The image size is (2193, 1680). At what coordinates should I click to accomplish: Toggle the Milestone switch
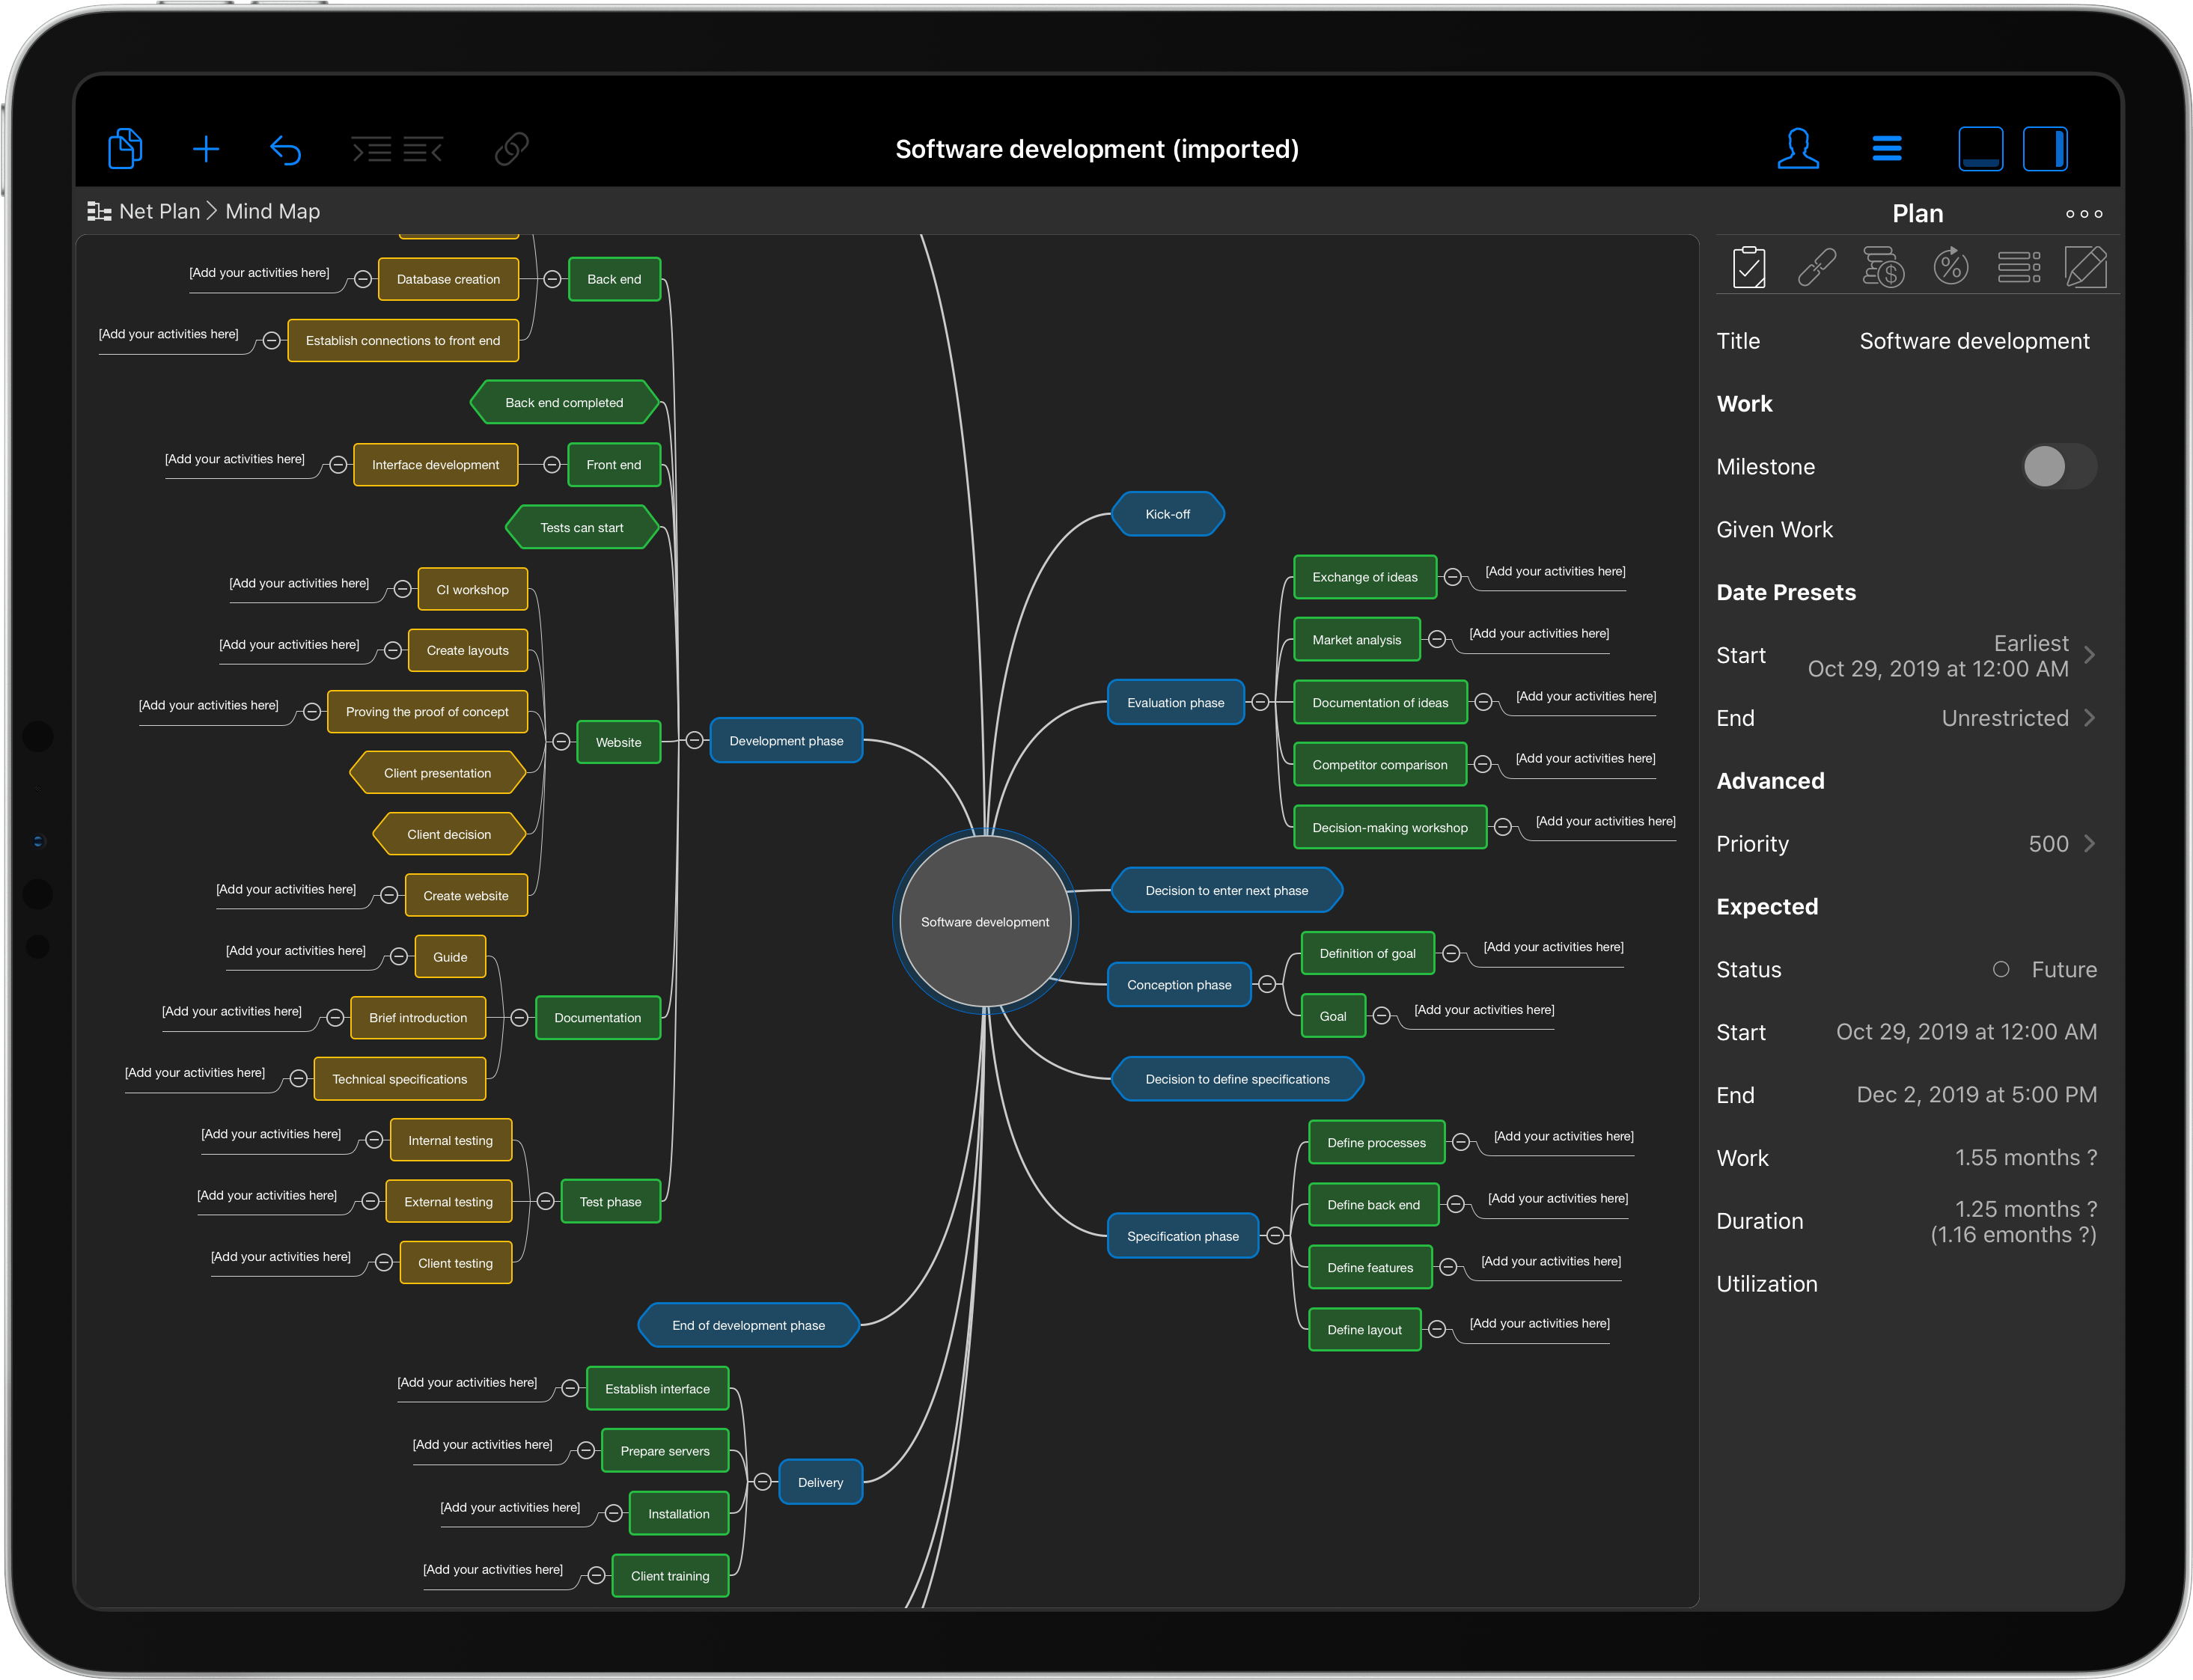pos(2058,467)
